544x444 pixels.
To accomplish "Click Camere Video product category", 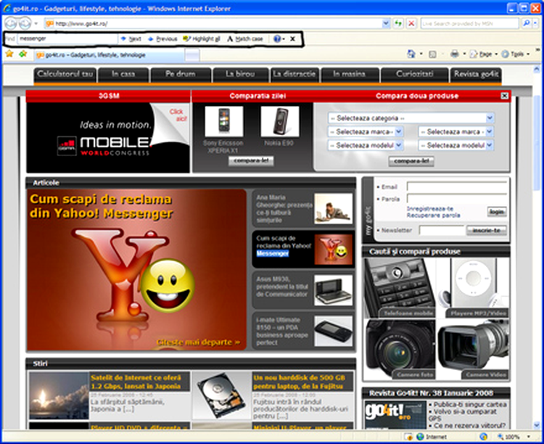I will (x=473, y=349).
